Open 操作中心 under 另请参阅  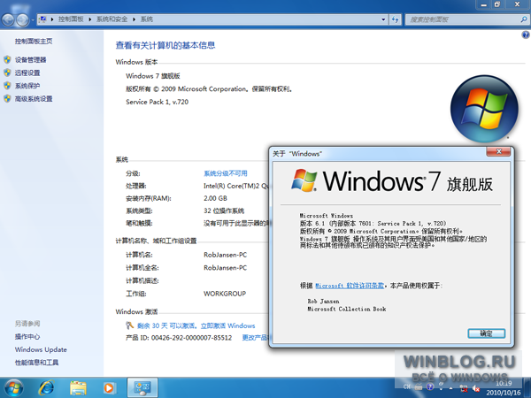pos(27,337)
